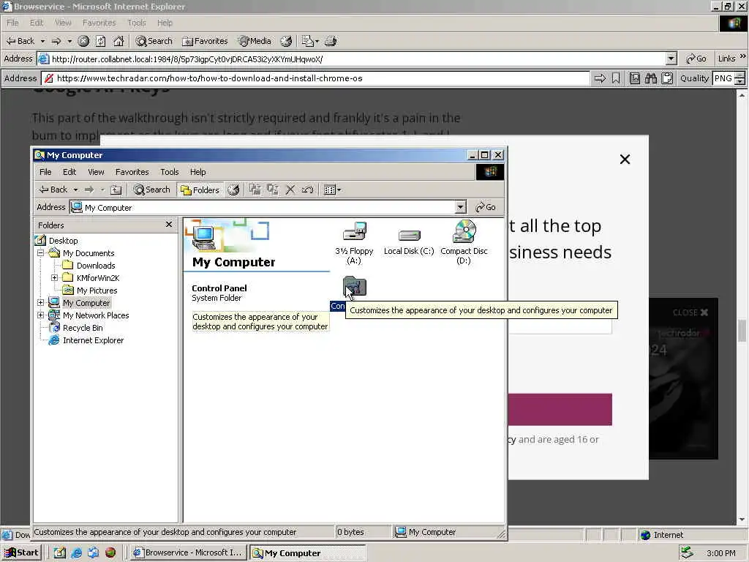The height and width of the screenshot is (562, 749).
Task: Launch Internet Explorer from quick launch
Action: [x=76, y=552]
